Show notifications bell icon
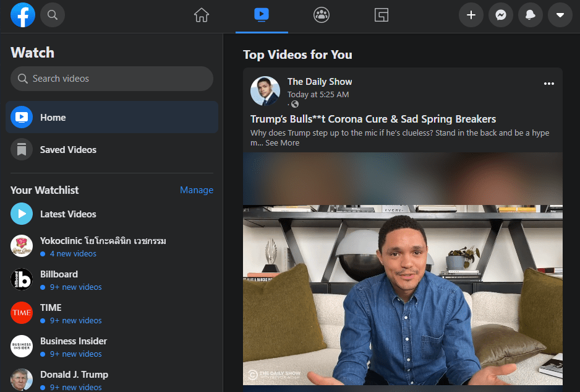Image resolution: width=580 pixels, height=392 pixels. coord(531,15)
